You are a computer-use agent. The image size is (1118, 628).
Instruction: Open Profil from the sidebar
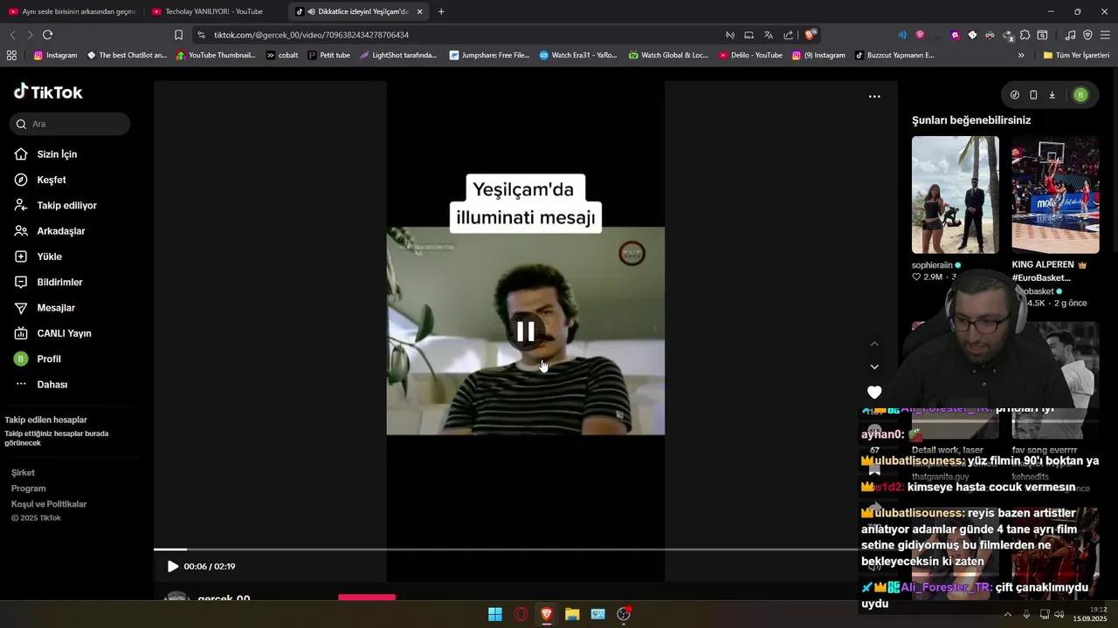(38, 359)
